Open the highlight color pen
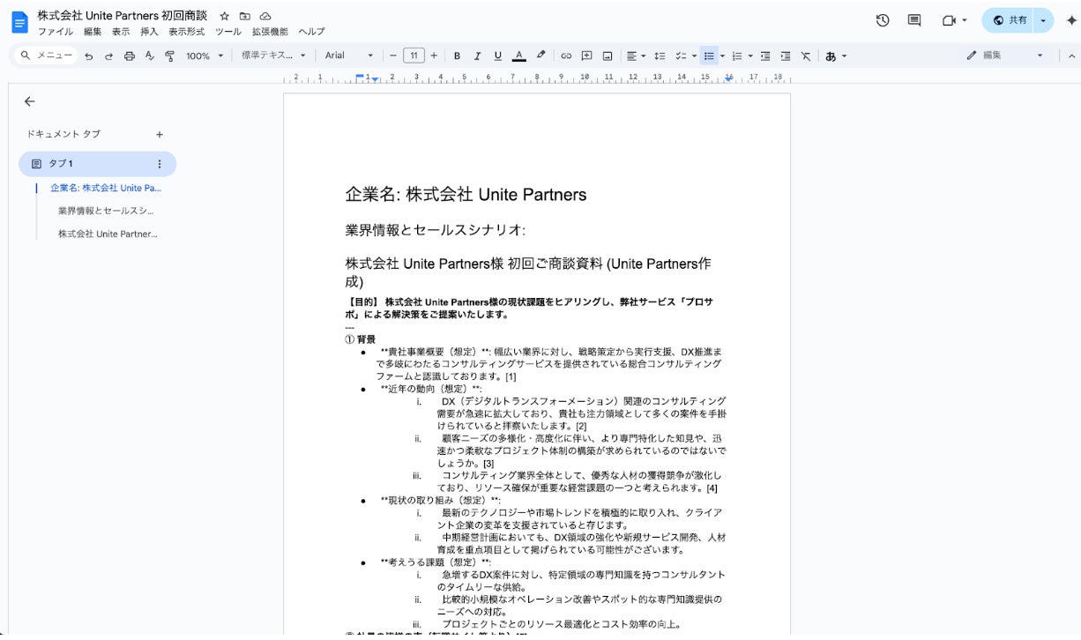 pos(540,56)
